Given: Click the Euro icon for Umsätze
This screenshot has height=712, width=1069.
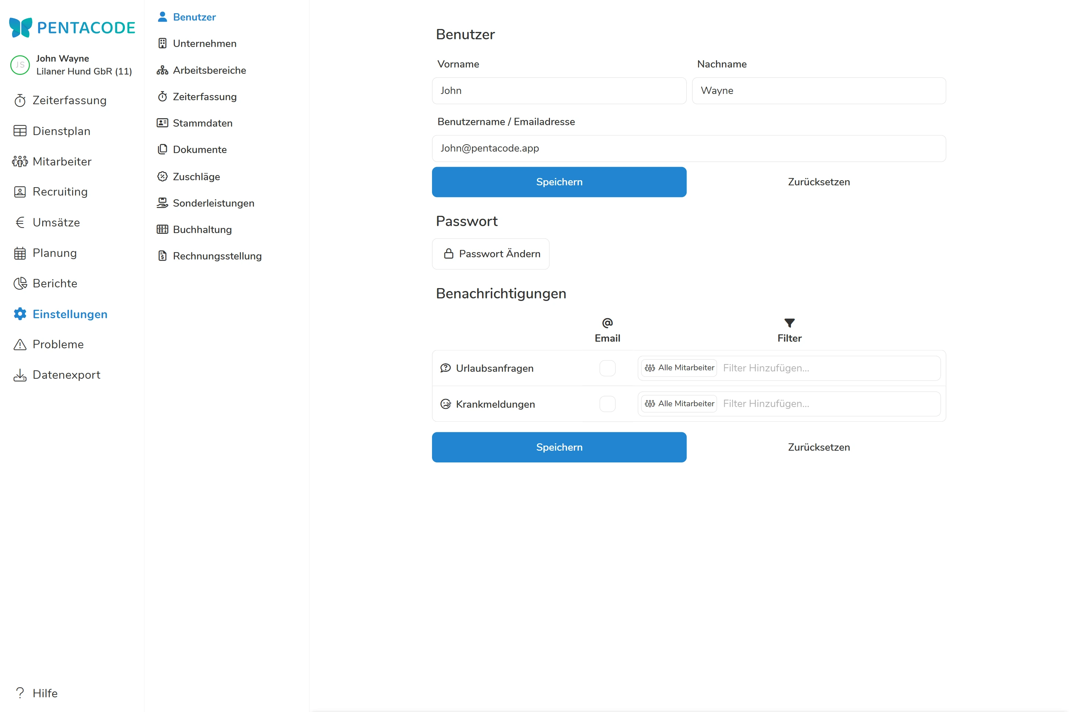Looking at the screenshot, I should coord(20,222).
